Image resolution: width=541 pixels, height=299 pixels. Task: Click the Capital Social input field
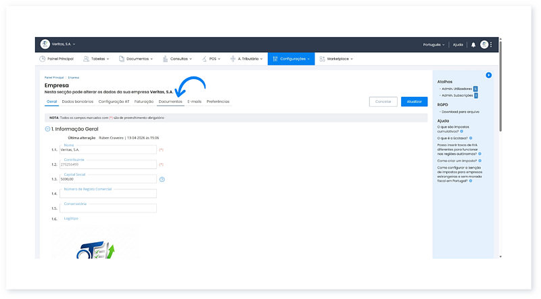click(x=108, y=179)
